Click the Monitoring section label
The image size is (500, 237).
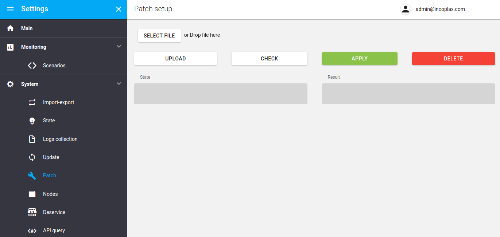pos(34,47)
